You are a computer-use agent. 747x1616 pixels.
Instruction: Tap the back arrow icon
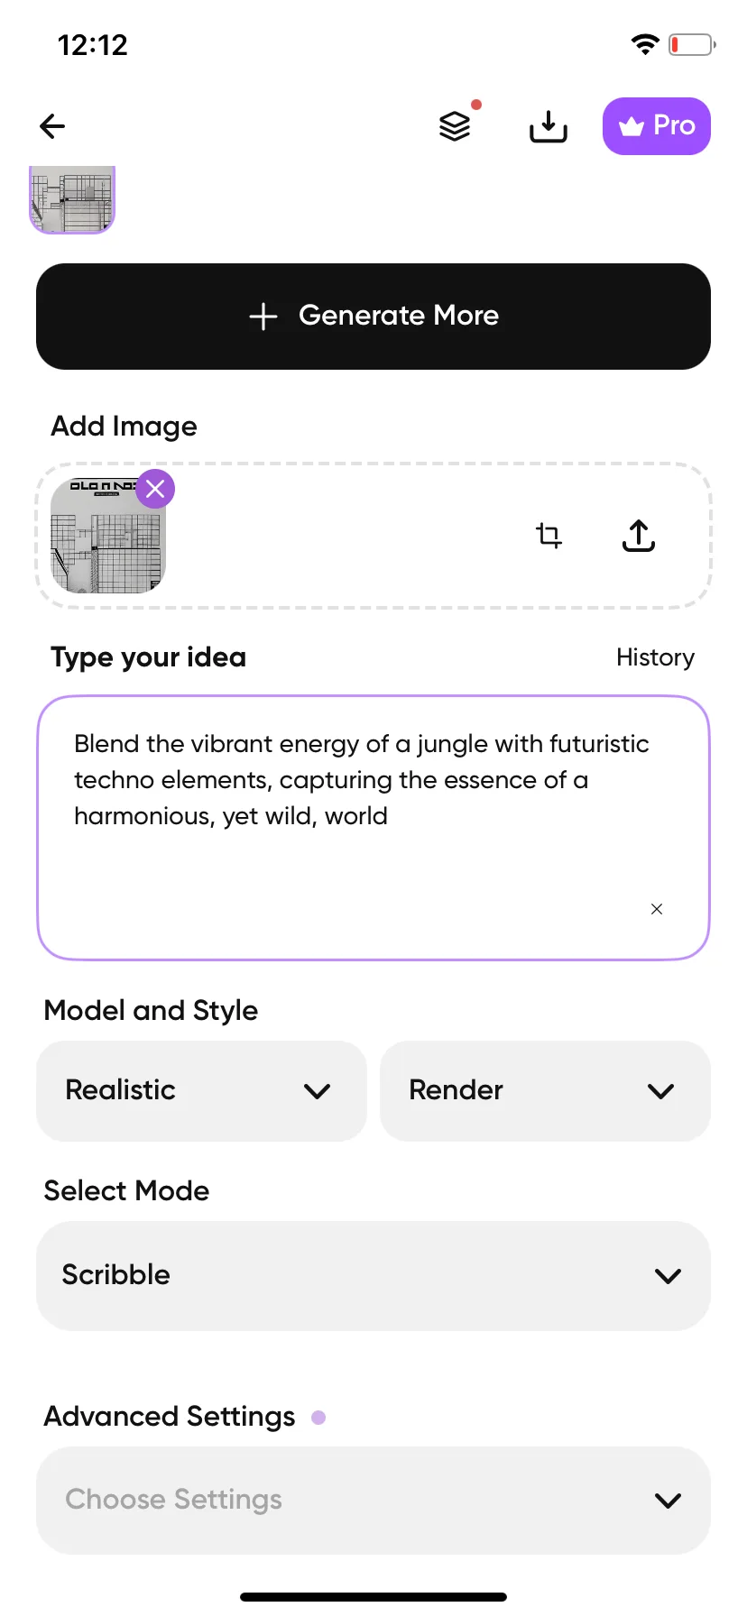point(52,126)
